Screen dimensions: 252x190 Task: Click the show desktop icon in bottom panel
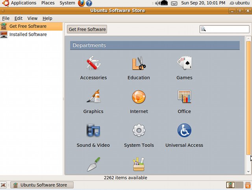3,185
